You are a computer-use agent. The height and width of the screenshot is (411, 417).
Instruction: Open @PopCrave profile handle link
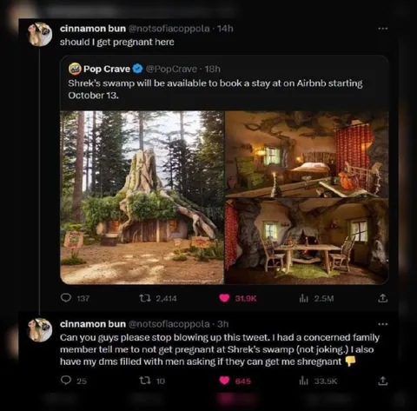[171, 69]
